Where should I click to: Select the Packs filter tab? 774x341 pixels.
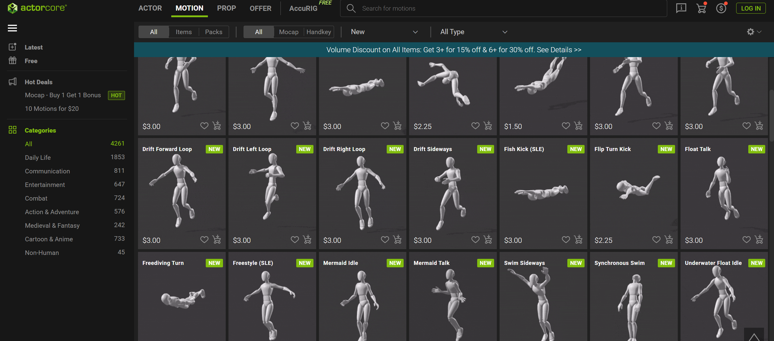[214, 32]
